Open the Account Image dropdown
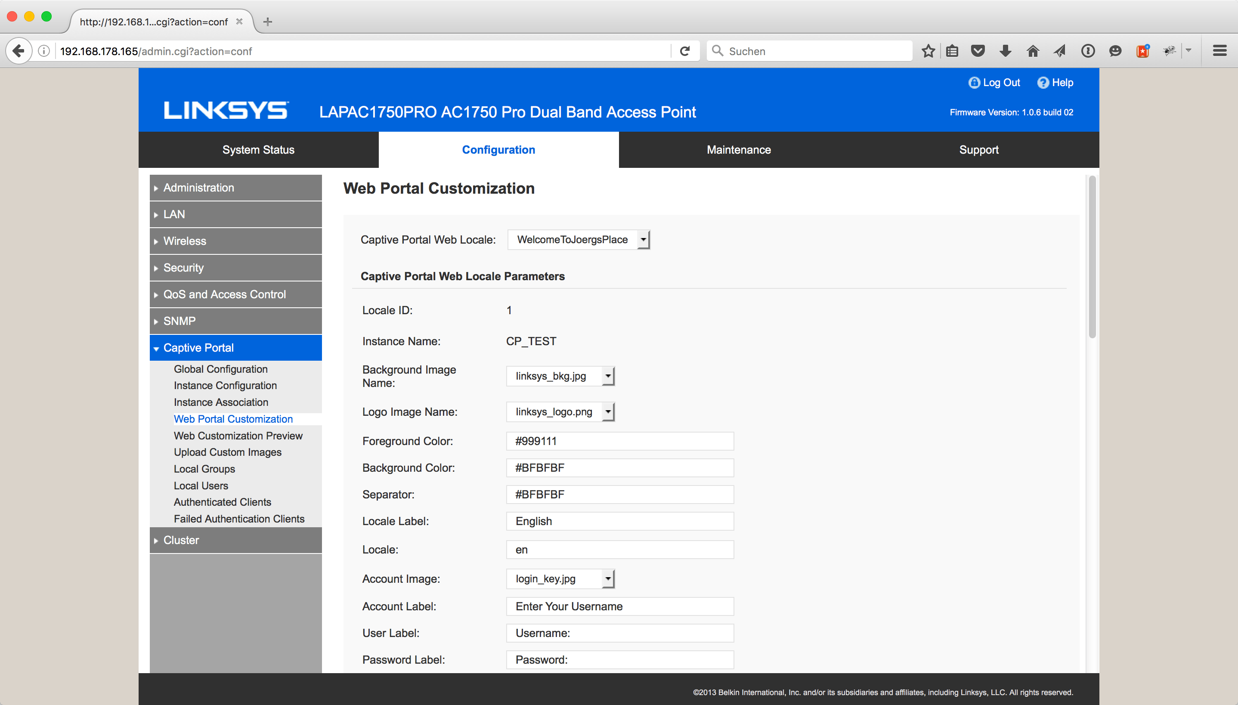 pos(560,579)
